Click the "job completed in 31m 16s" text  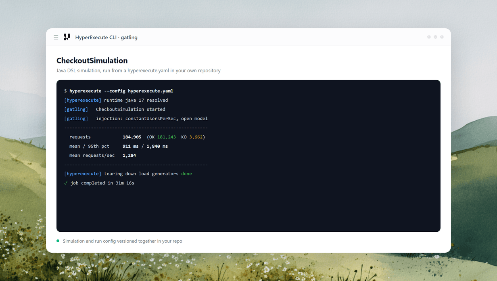point(102,183)
